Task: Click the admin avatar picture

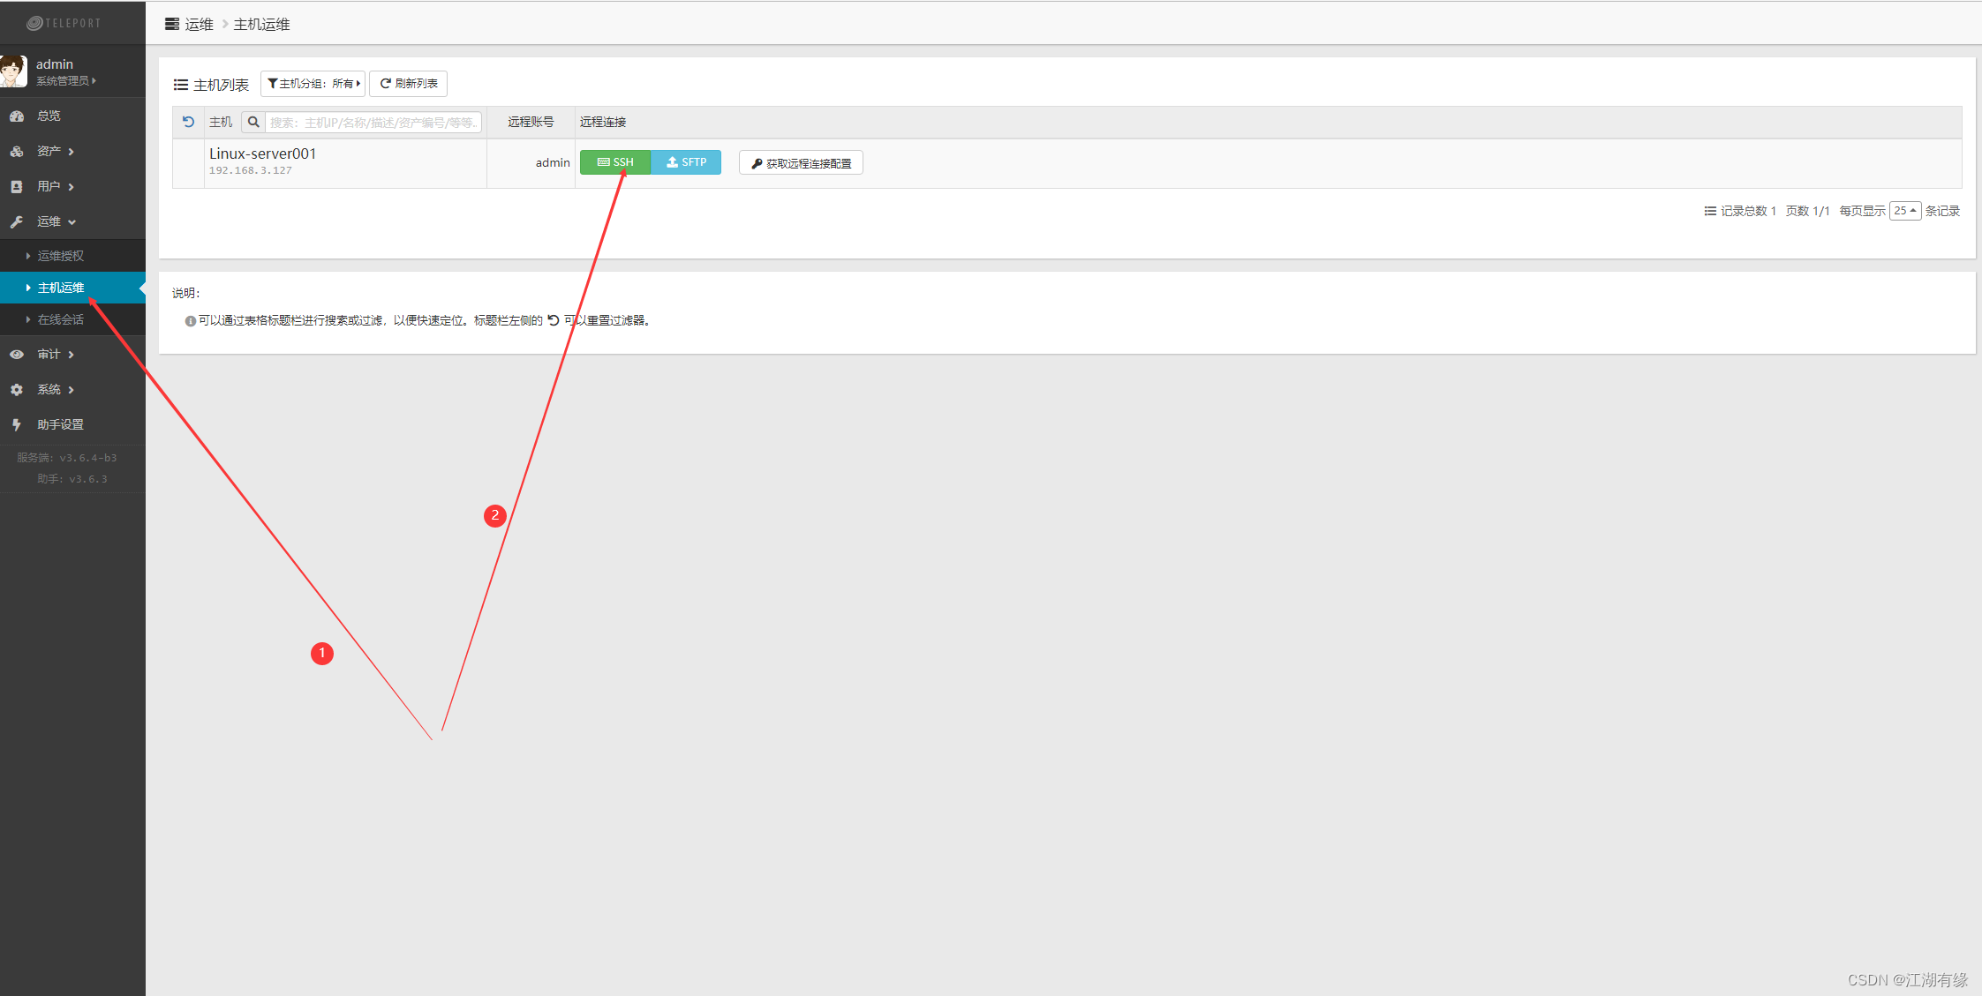Action: tap(14, 71)
